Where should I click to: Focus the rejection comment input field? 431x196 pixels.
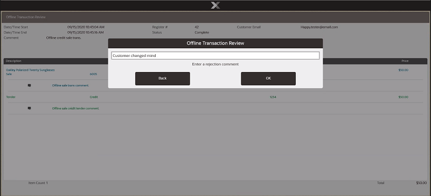pyautogui.click(x=215, y=56)
